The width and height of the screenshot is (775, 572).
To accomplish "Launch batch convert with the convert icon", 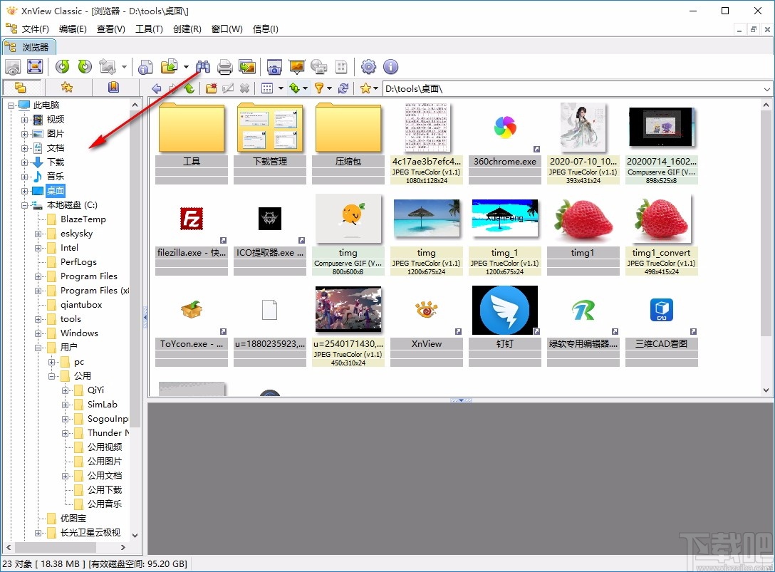I will tap(247, 67).
